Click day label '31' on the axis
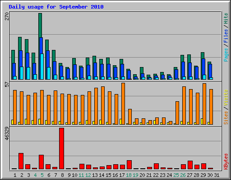 click(217, 175)
